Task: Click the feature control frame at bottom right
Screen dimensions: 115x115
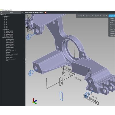Action: click(91, 99)
